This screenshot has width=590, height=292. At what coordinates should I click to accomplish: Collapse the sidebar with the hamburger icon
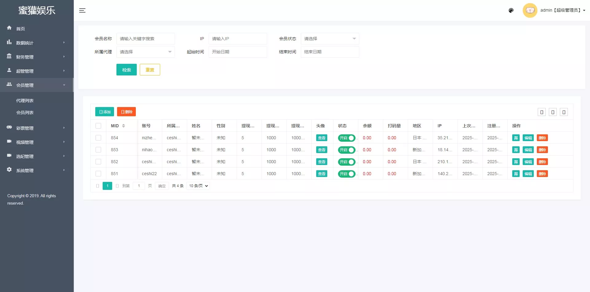pos(82,10)
